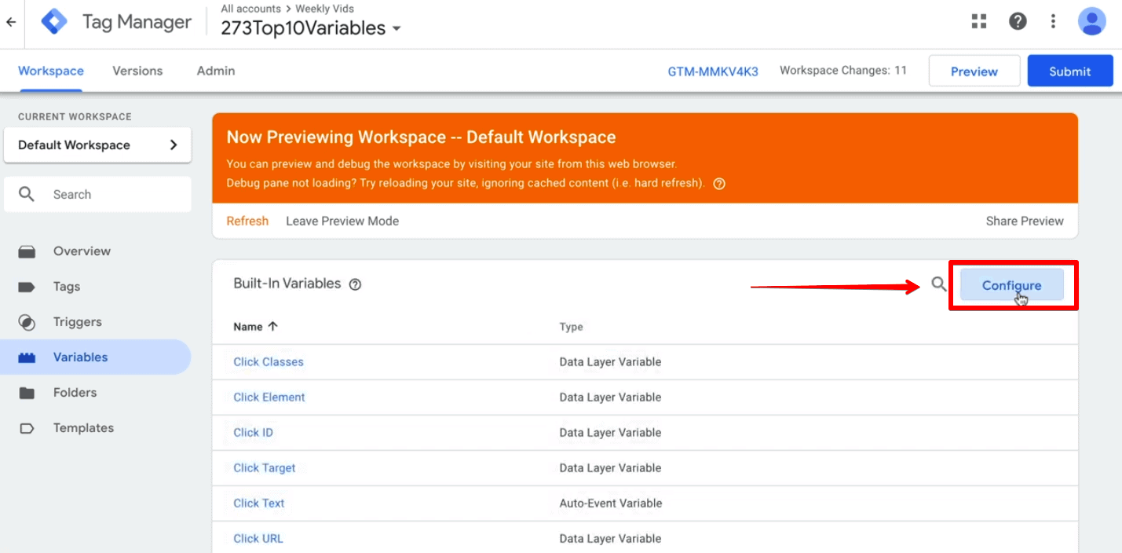Open the help question mark icon

coord(1018,21)
